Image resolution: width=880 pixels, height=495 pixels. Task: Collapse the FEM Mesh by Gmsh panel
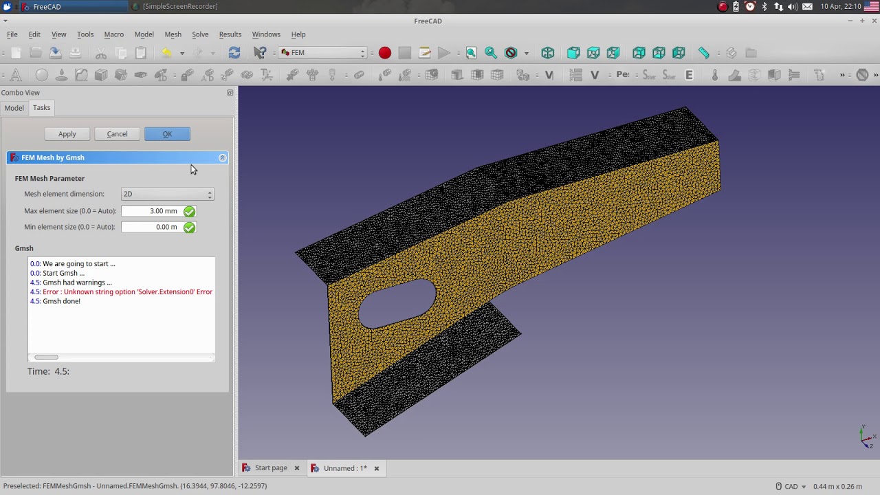[222, 158]
